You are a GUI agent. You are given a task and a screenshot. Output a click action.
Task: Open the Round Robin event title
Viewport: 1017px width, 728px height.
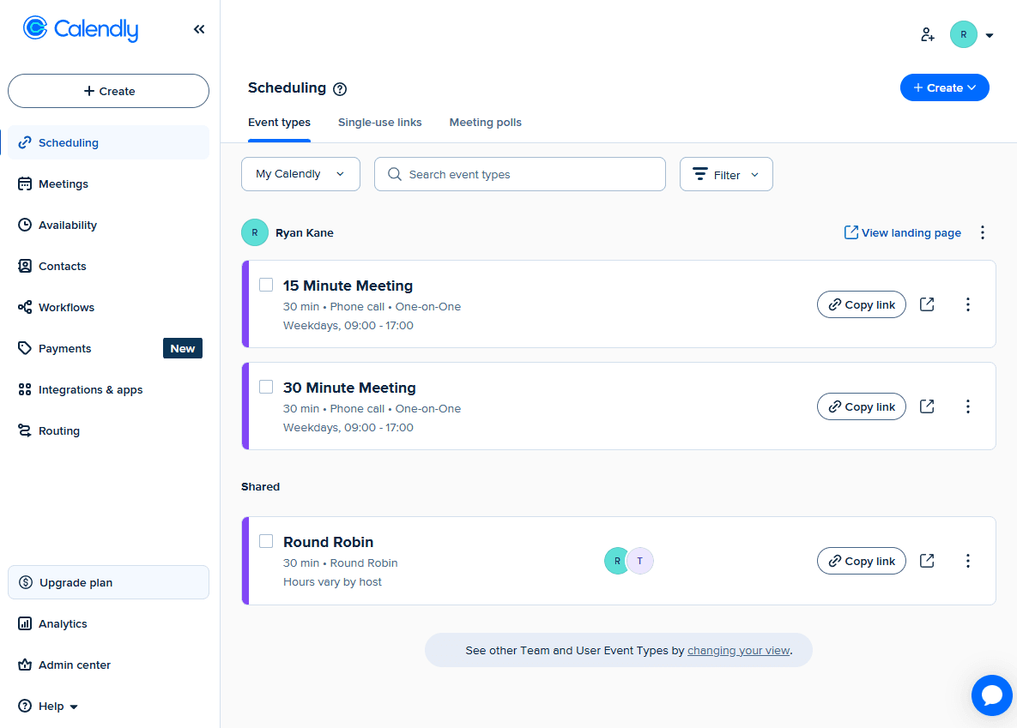point(328,542)
